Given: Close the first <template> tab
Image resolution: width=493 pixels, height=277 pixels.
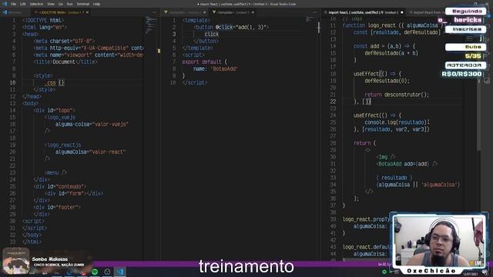Looking at the screenshot, I should (205, 12).
